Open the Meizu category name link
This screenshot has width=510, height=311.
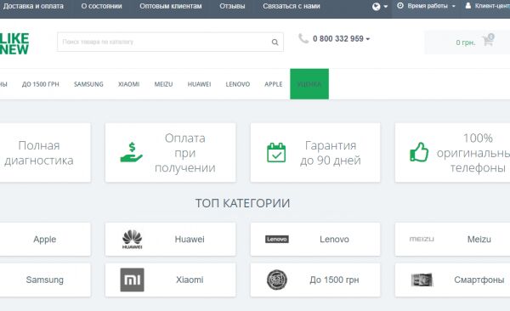(x=479, y=239)
